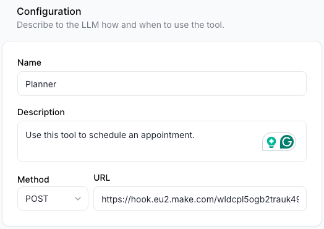
Task: Select the URL input field
Action: click(200, 199)
